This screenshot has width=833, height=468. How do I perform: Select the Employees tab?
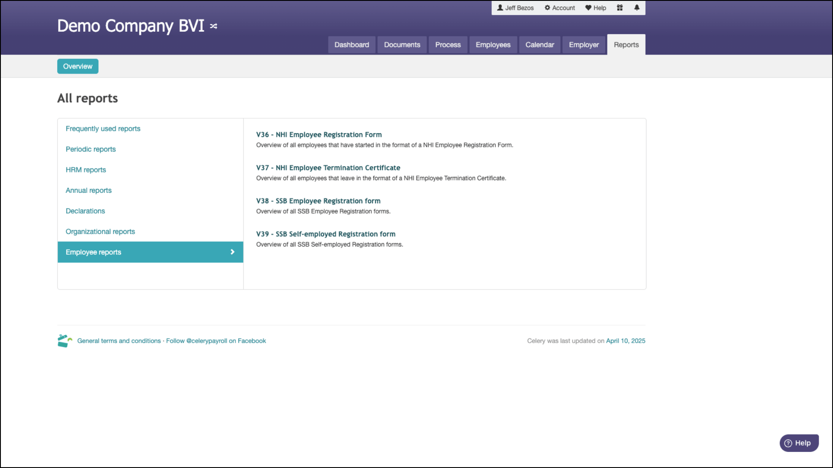493,45
